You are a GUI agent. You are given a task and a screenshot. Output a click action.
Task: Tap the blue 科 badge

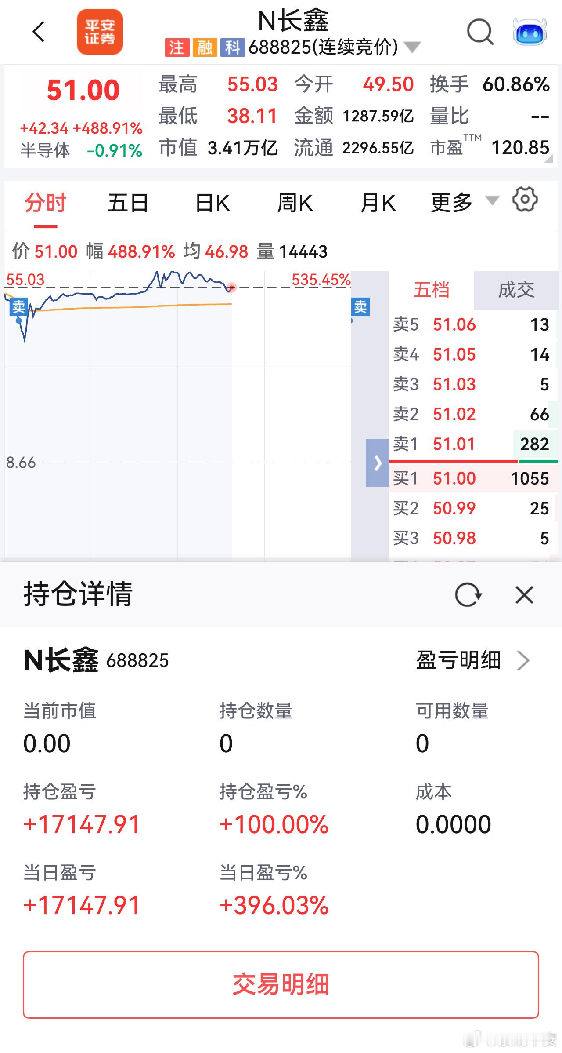232,47
